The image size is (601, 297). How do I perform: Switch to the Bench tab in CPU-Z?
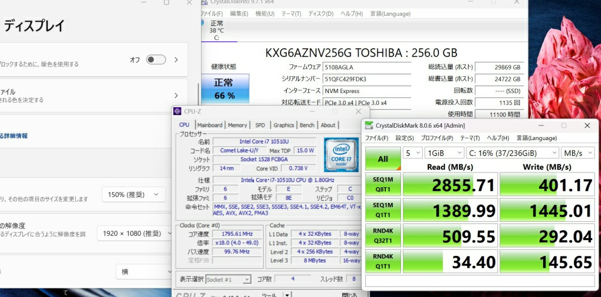coord(307,125)
